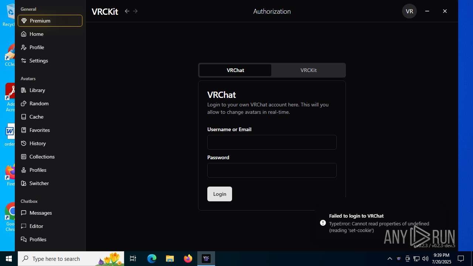
Task: Launch Firefox from the taskbar
Action: point(188,259)
